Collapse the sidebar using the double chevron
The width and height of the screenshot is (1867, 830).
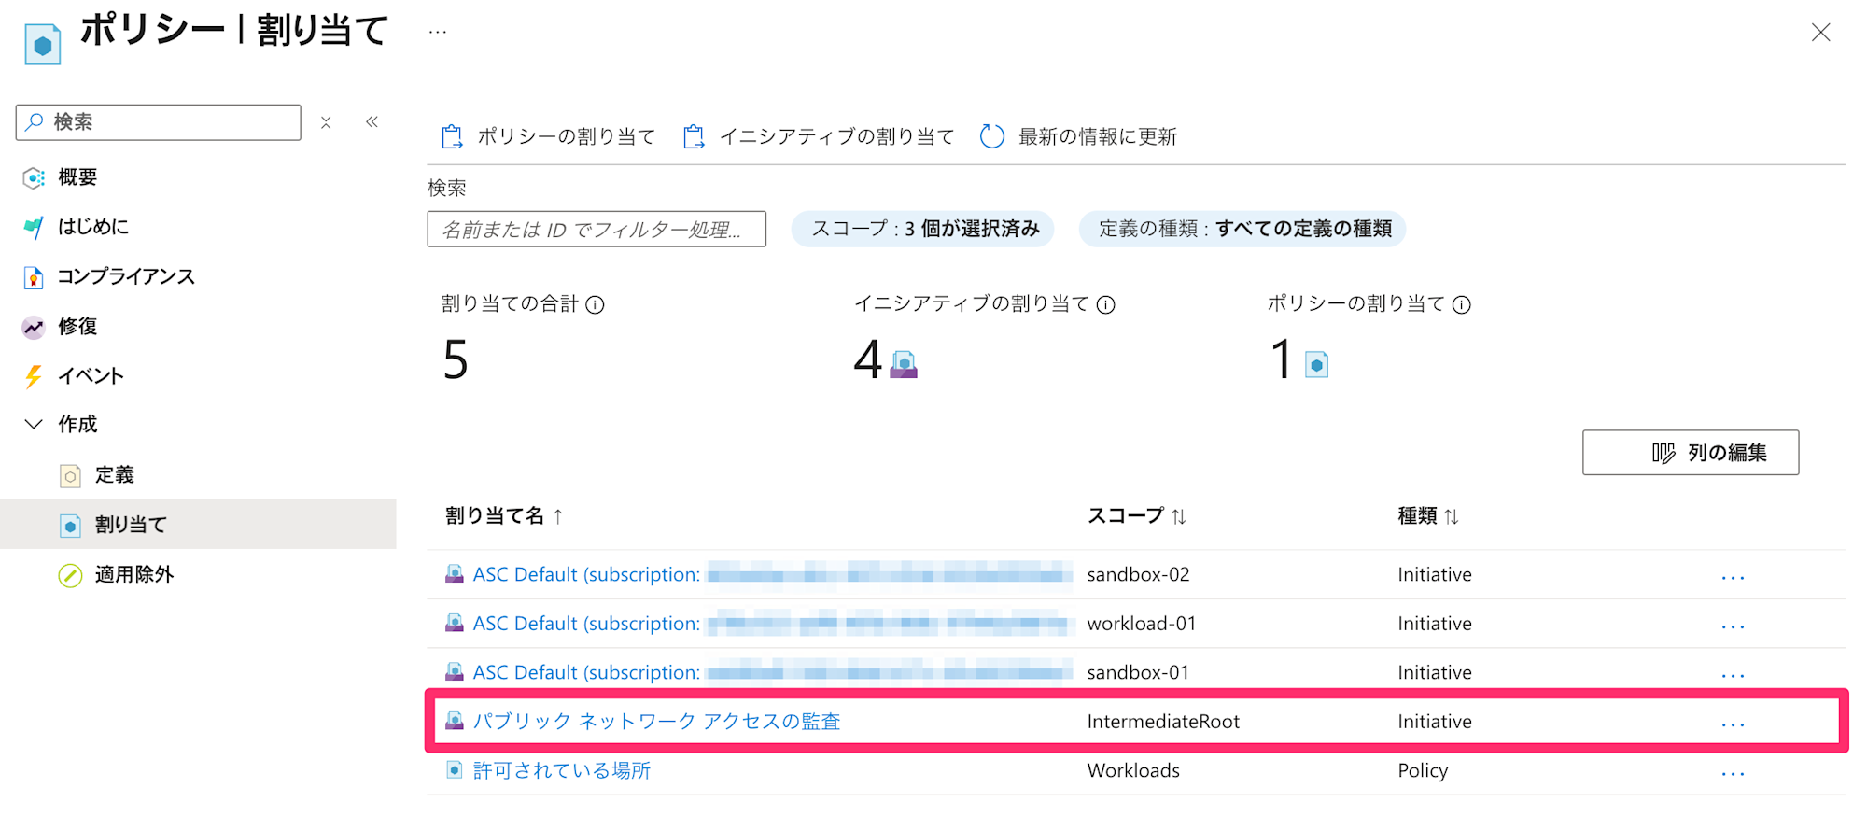pos(372,122)
